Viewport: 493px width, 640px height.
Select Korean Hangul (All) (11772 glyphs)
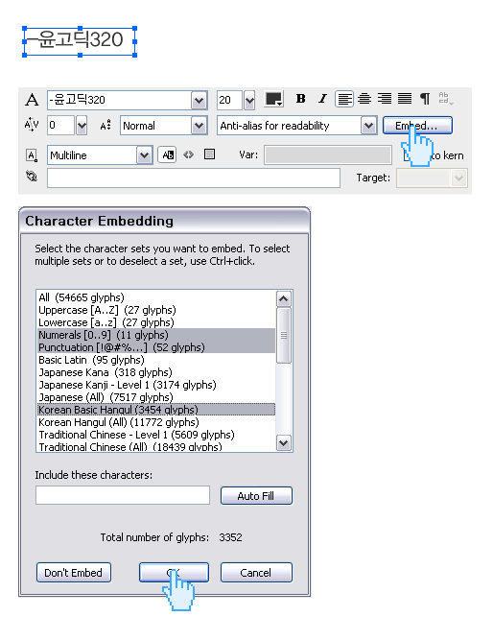pyautogui.click(x=156, y=422)
